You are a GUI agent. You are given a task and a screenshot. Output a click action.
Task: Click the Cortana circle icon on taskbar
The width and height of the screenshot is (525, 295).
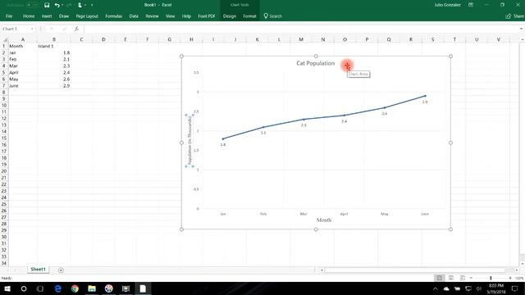[x=24, y=288]
